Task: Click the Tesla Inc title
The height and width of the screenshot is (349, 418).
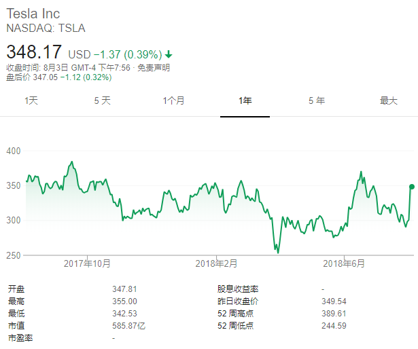Action: coord(33,14)
